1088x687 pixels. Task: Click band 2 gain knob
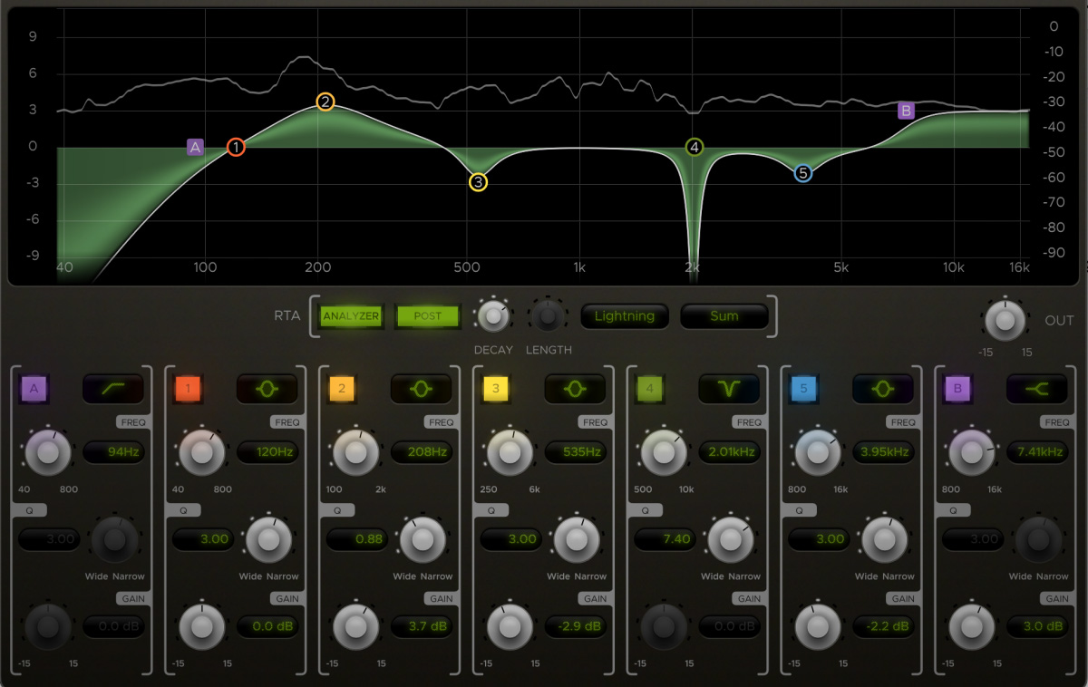pyautogui.click(x=356, y=626)
